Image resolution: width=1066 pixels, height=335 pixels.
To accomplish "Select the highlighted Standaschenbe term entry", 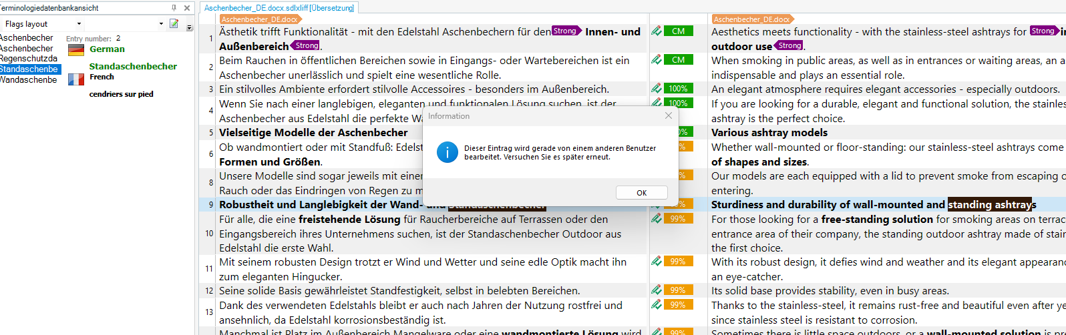I will click(29, 69).
